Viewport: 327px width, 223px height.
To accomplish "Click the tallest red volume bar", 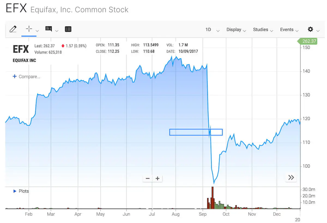I will [x=212, y=197].
